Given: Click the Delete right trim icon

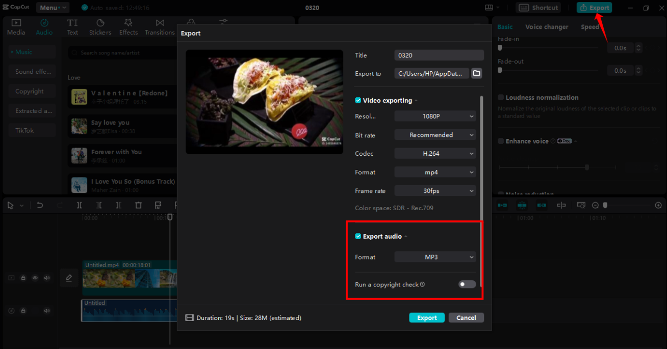Looking at the screenshot, I should 118,206.
